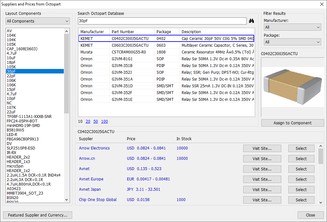Sort results by Part Number column header
The width and height of the screenshot is (327, 222).
(x=132, y=32)
